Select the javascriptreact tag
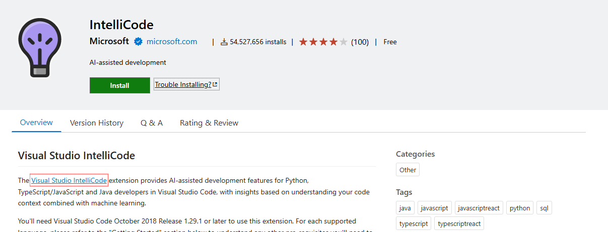The image size is (608, 232). 479,208
